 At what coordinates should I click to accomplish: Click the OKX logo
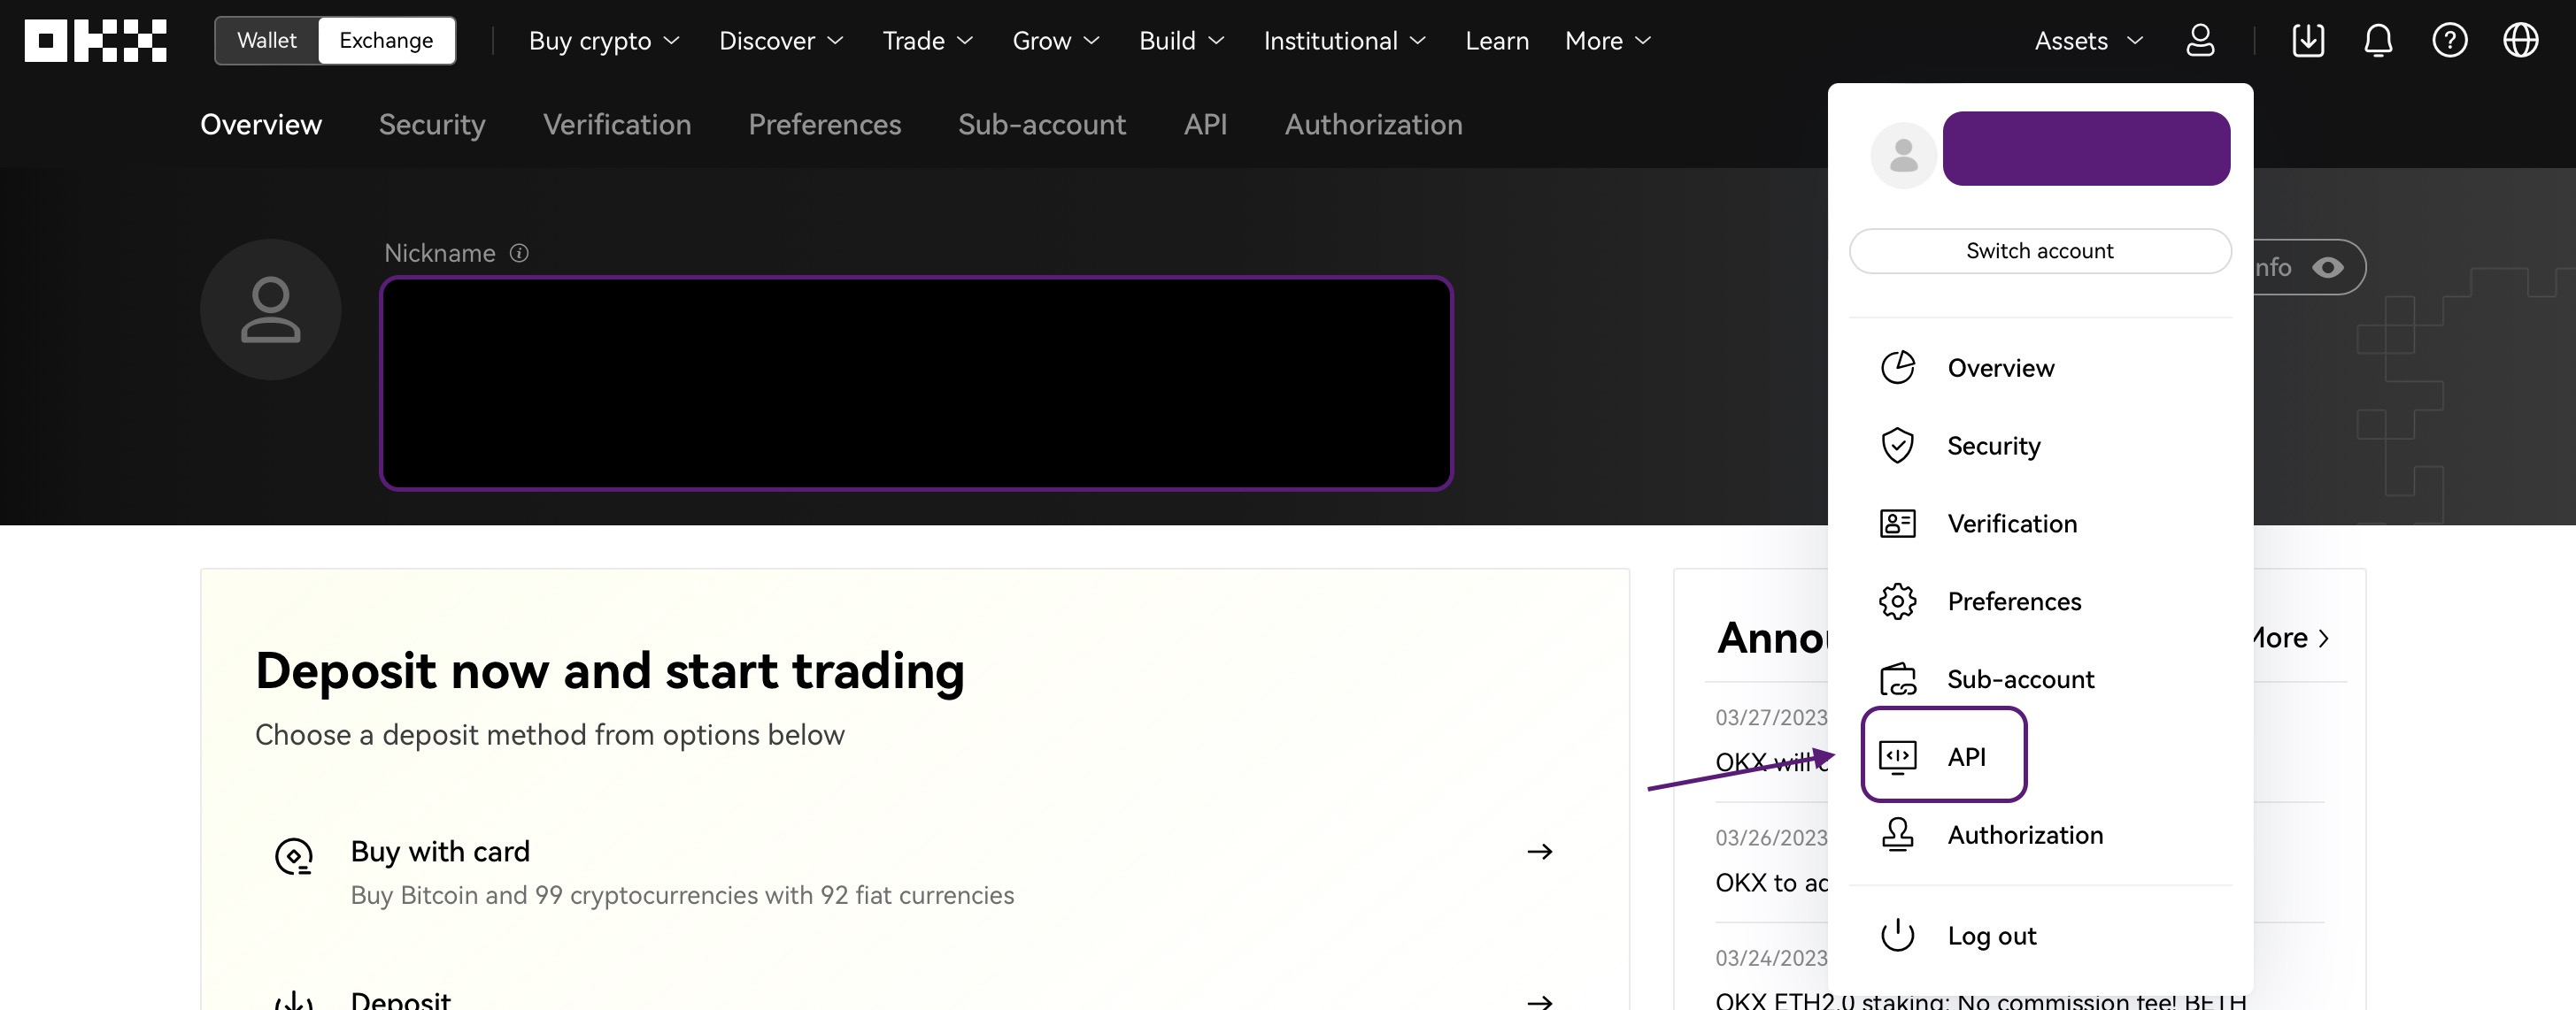point(96,41)
